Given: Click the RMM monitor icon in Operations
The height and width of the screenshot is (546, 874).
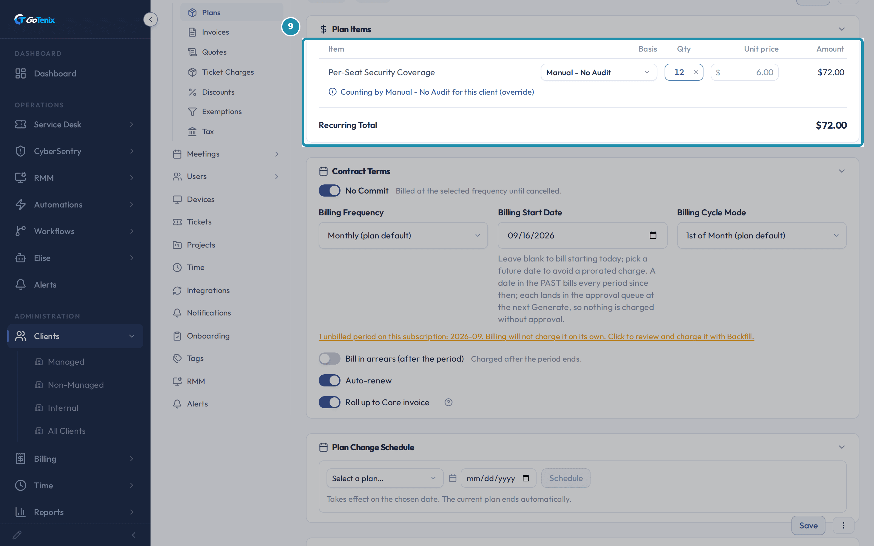Looking at the screenshot, I should 21,178.
